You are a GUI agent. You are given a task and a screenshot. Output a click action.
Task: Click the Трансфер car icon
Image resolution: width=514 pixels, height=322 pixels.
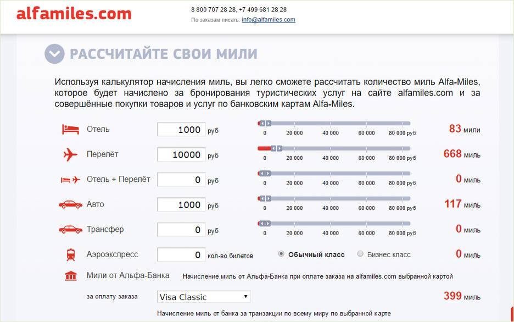click(x=70, y=230)
